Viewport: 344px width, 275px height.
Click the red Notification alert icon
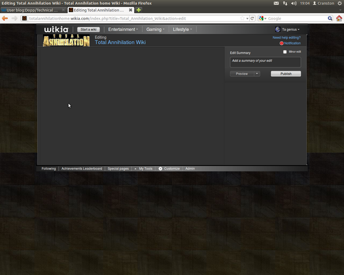282,43
